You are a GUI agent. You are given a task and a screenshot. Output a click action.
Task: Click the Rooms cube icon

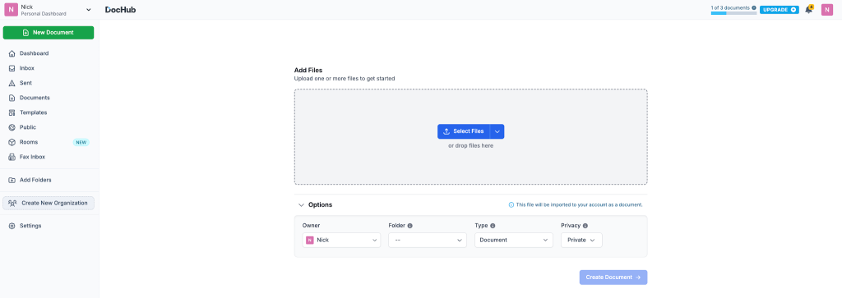[12, 142]
